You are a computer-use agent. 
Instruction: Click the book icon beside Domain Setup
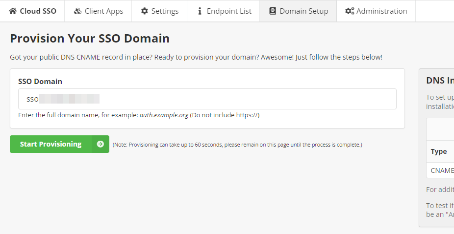(x=272, y=11)
